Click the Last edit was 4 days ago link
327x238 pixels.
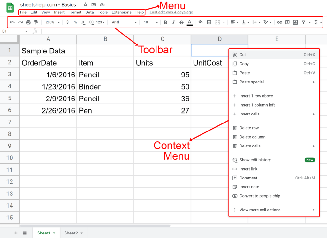tap(171, 12)
